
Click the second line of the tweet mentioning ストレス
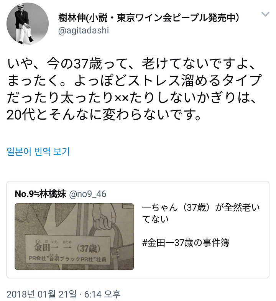[134, 81]
